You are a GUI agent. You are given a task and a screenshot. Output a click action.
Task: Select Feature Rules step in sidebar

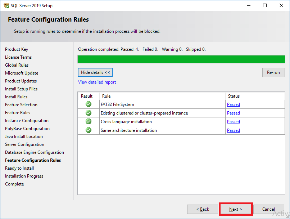tap(18, 113)
